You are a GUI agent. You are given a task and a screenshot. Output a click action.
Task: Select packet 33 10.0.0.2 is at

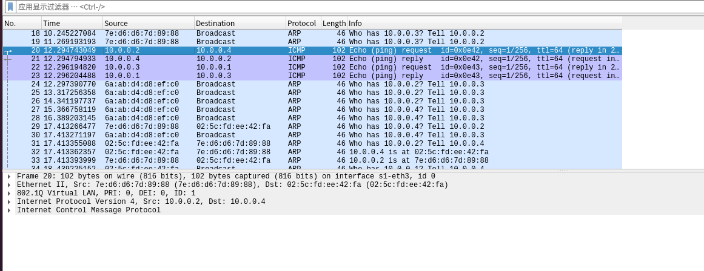[x=312, y=161]
